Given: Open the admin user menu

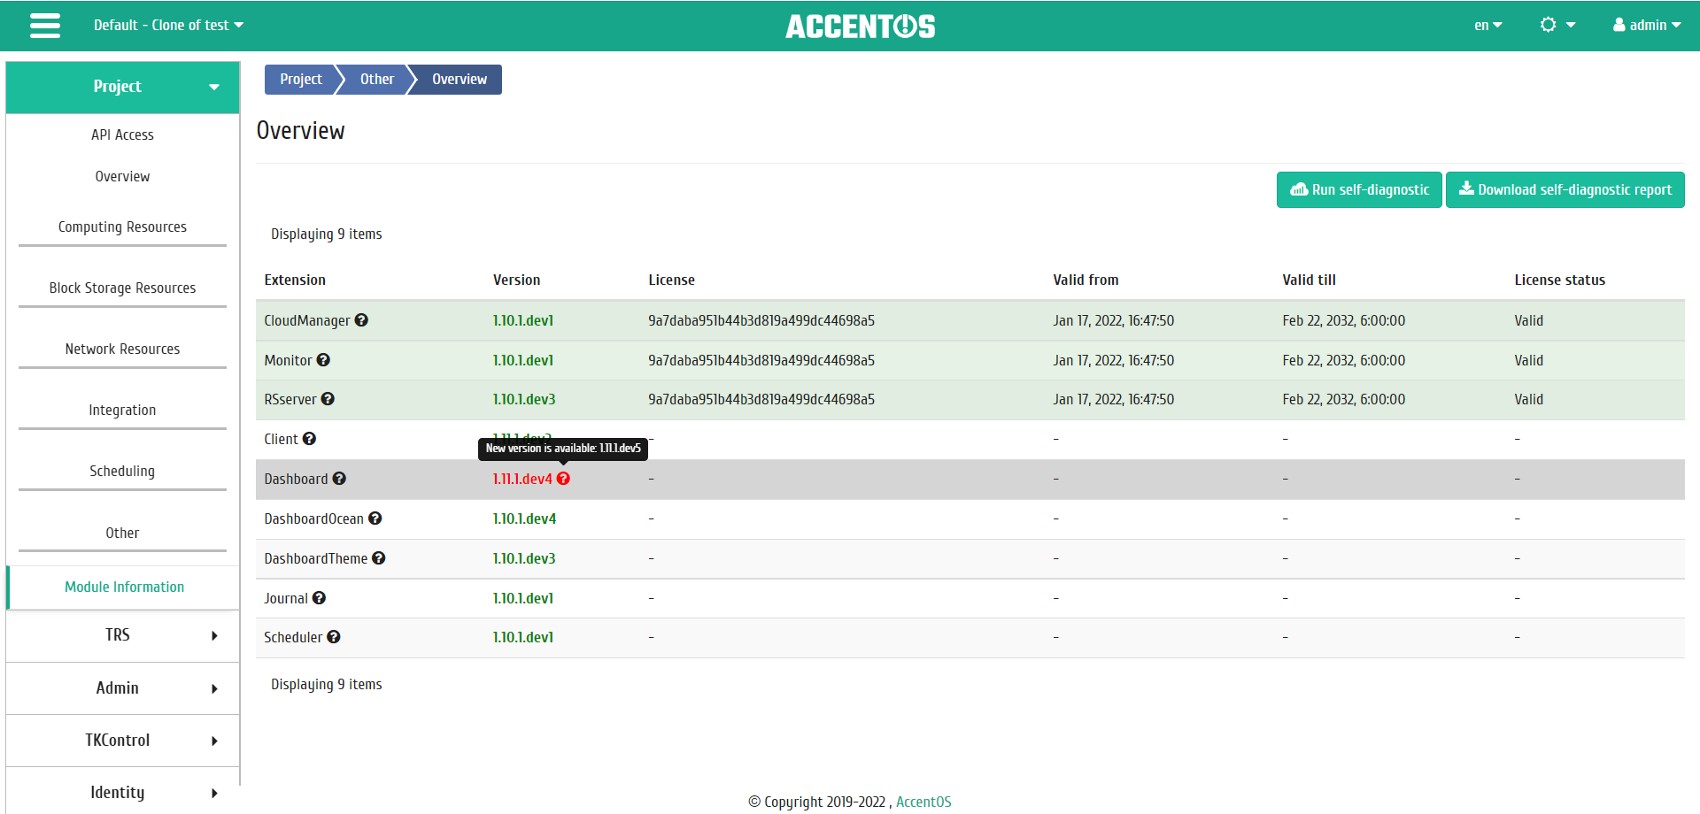Looking at the screenshot, I should pyautogui.click(x=1647, y=26).
